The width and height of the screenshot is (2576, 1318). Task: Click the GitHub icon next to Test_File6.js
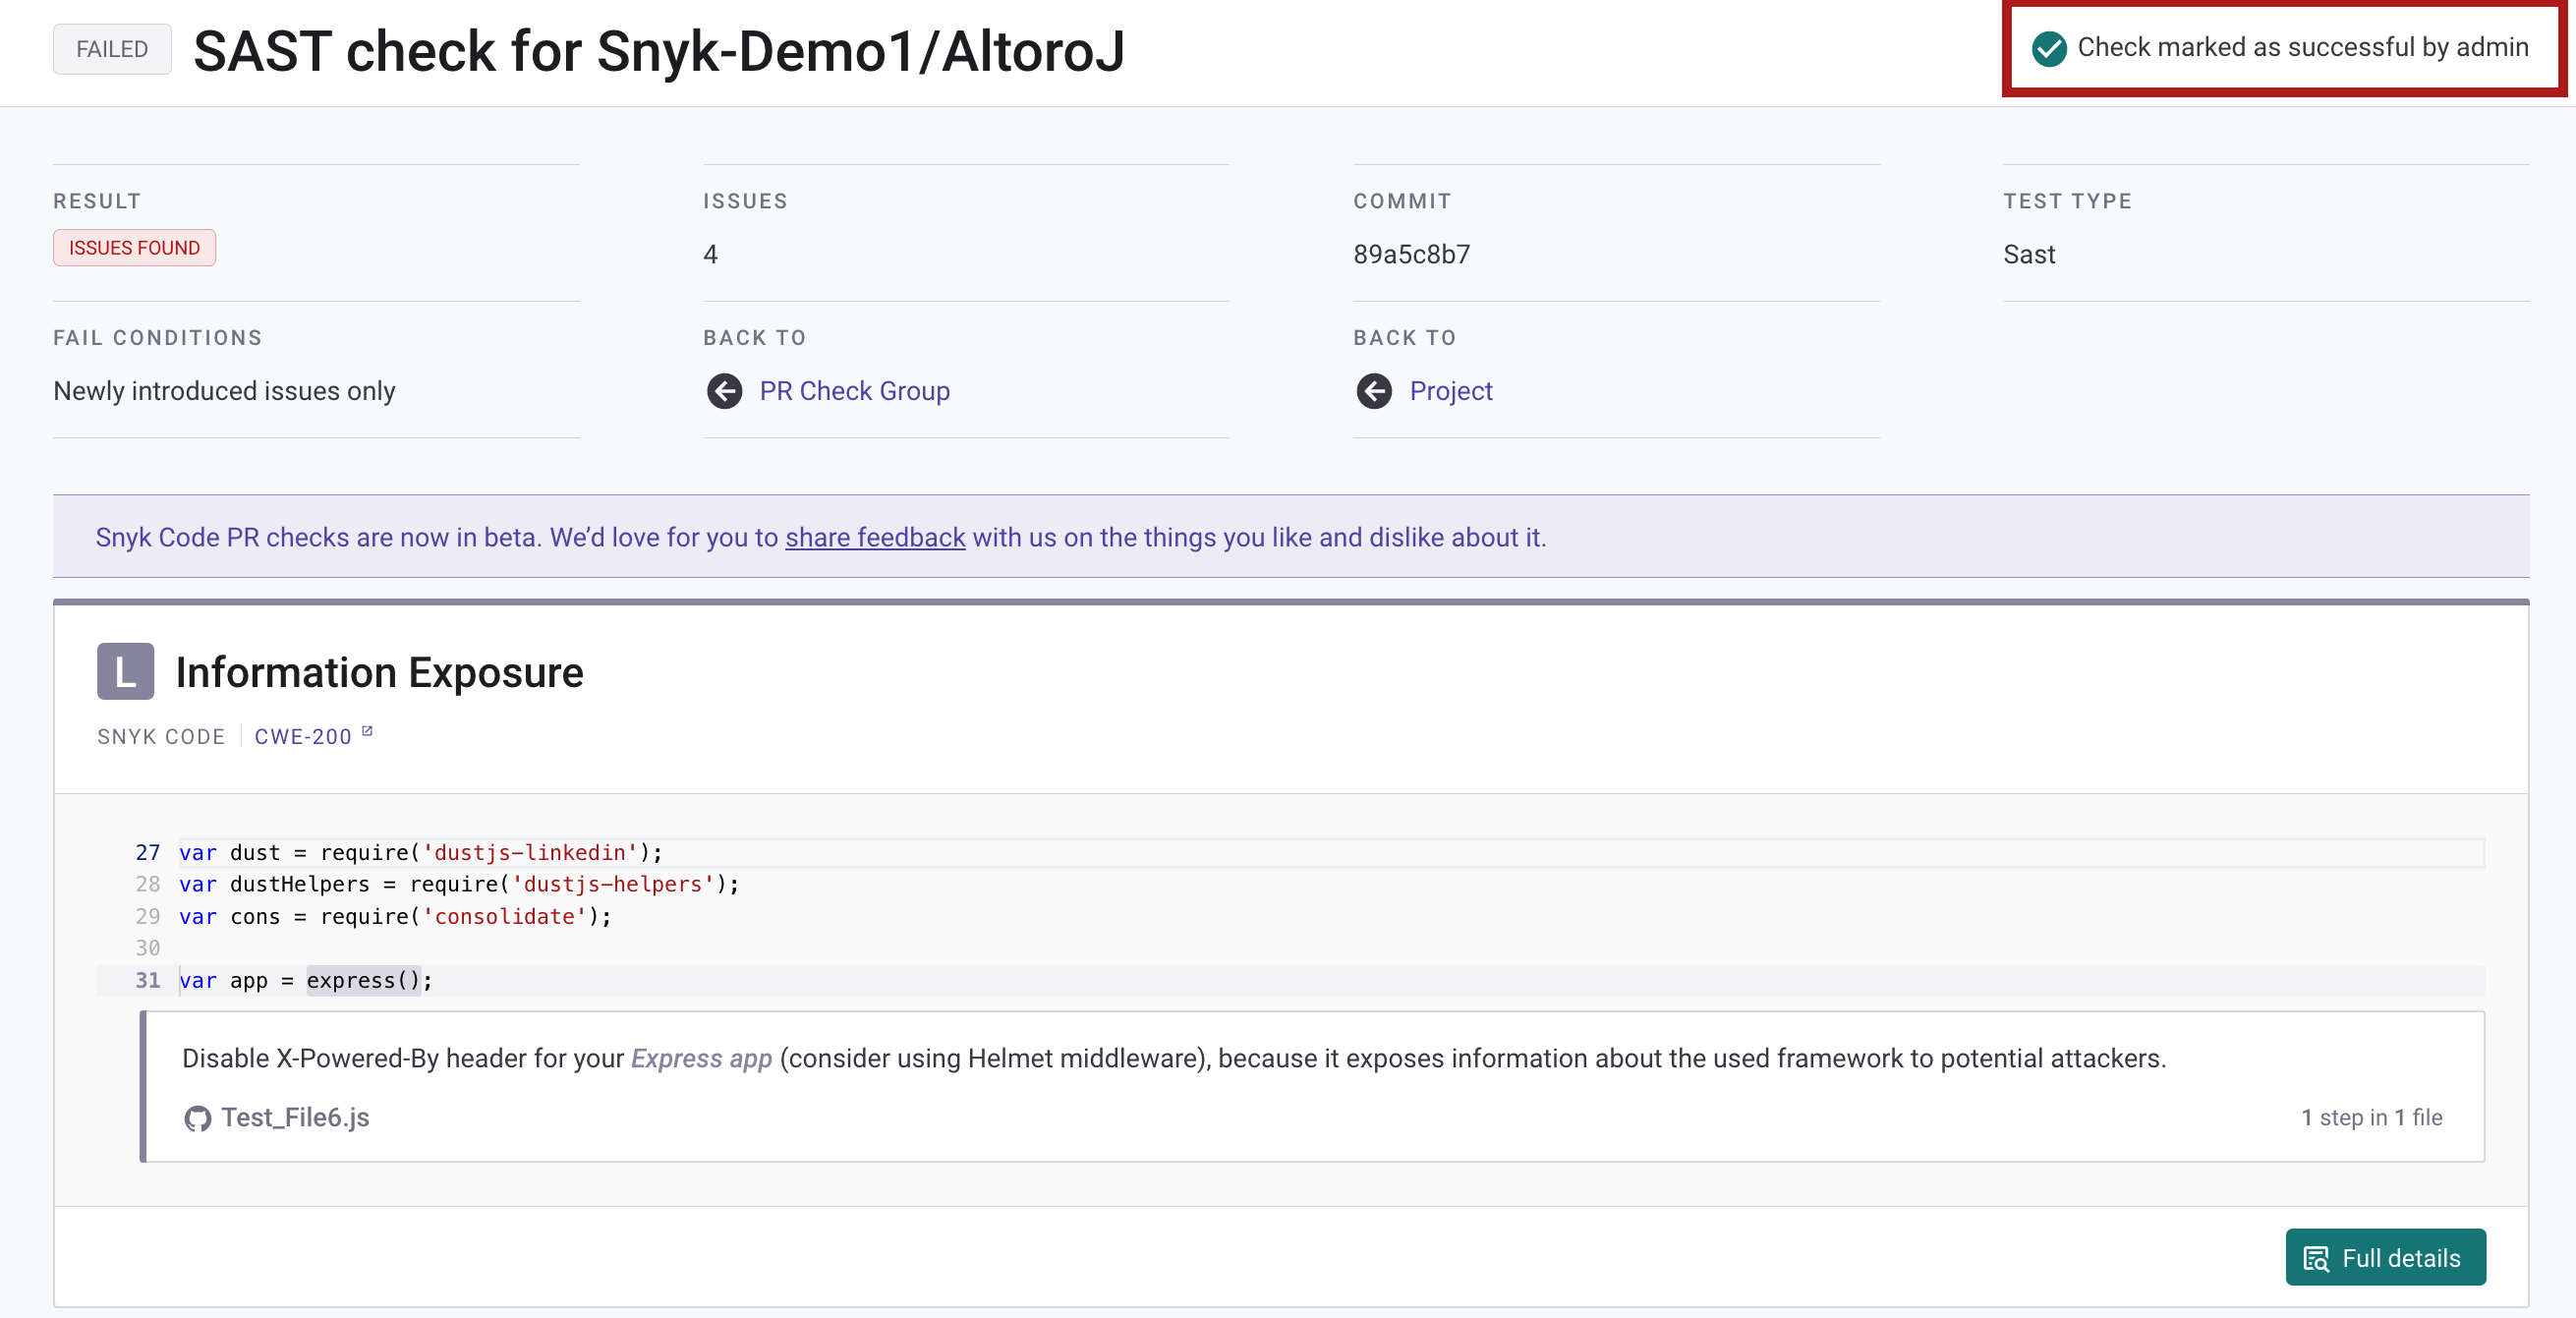point(197,1118)
